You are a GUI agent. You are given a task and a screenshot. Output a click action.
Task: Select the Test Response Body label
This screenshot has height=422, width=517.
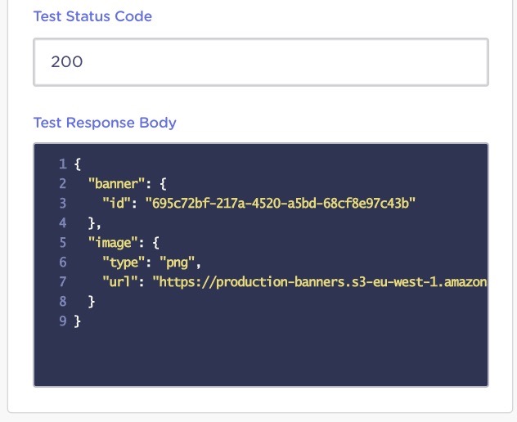(105, 123)
